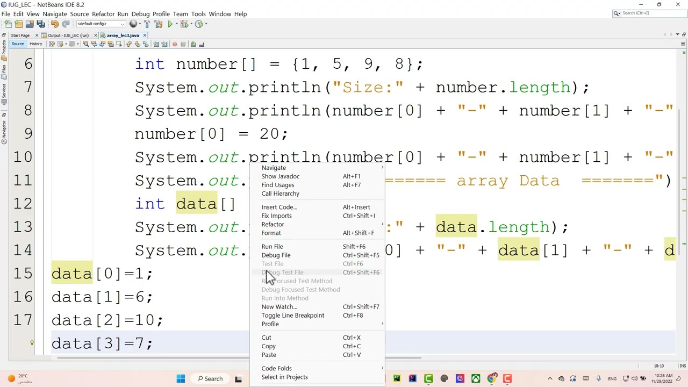Toggle Rectangular Selection mode
The height and width of the screenshot is (387, 688).
coord(119,44)
